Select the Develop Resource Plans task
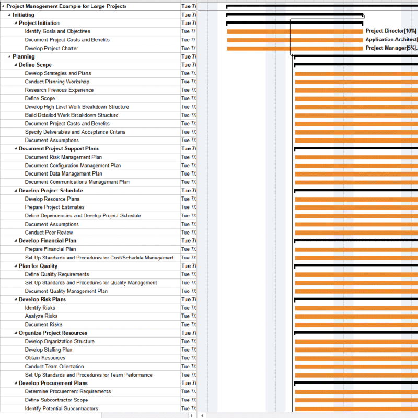The width and height of the screenshot is (418, 418). click(52, 199)
